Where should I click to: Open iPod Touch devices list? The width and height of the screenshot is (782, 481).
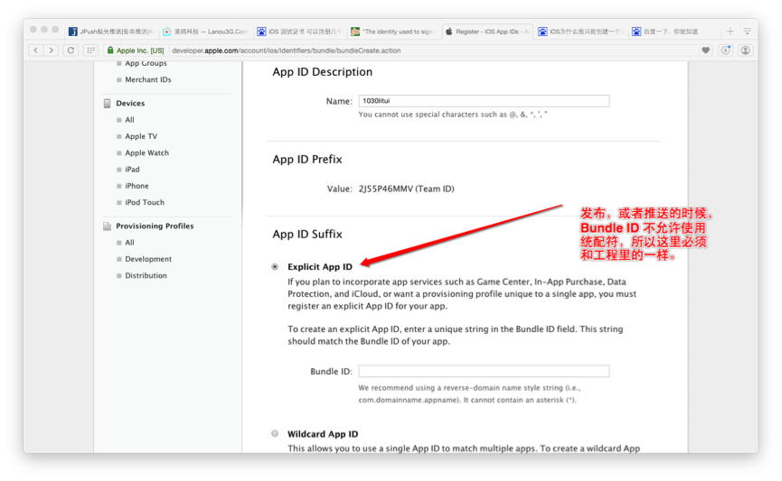pyautogui.click(x=145, y=202)
